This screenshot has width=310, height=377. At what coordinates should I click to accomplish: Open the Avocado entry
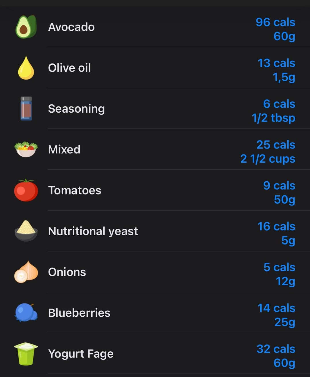(x=155, y=27)
